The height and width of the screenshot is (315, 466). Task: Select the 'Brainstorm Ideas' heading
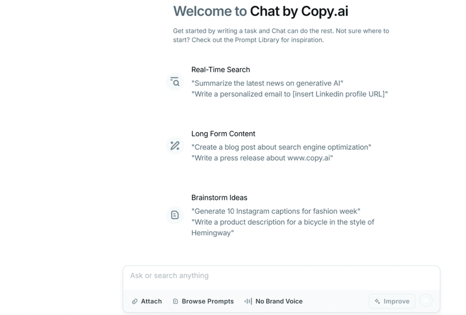219,198
